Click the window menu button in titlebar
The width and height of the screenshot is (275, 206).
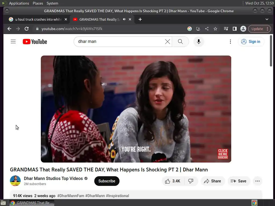pyautogui.click(x=7, y=11)
